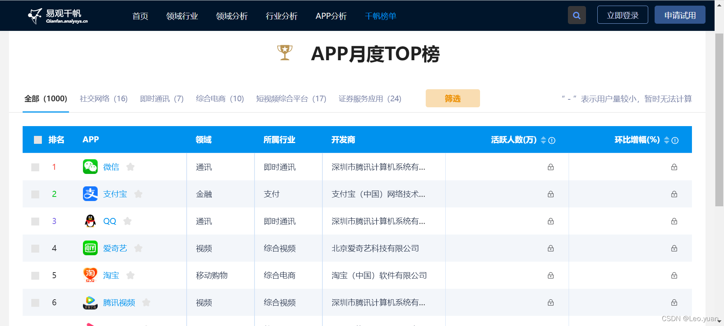Click 微信 row 环比增幅 lock icon
This screenshot has height=326, width=724.
click(674, 167)
